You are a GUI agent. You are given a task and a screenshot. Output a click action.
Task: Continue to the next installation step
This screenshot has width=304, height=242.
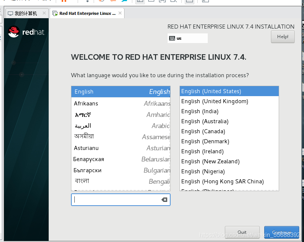281,232
